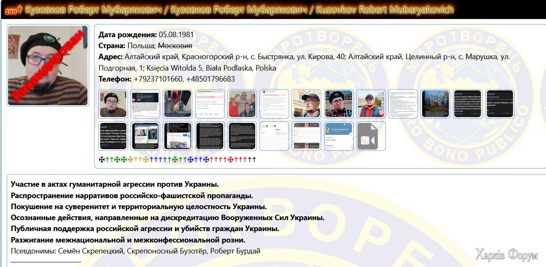
Task: Click the red Maltese cross icon in the cross row
Action: pyautogui.click(x=231, y=160)
